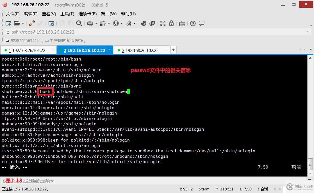The image size is (314, 193).
Task: Open the 工具(T) menu
Action: point(67,14)
